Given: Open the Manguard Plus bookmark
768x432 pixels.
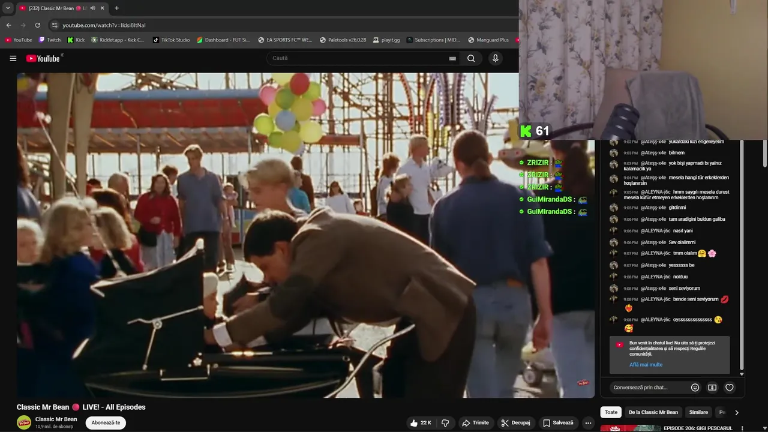Looking at the screenshot, I should point(488,40).
